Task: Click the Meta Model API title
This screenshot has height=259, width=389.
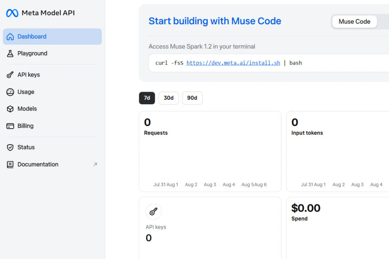Action: coord(48,13)
